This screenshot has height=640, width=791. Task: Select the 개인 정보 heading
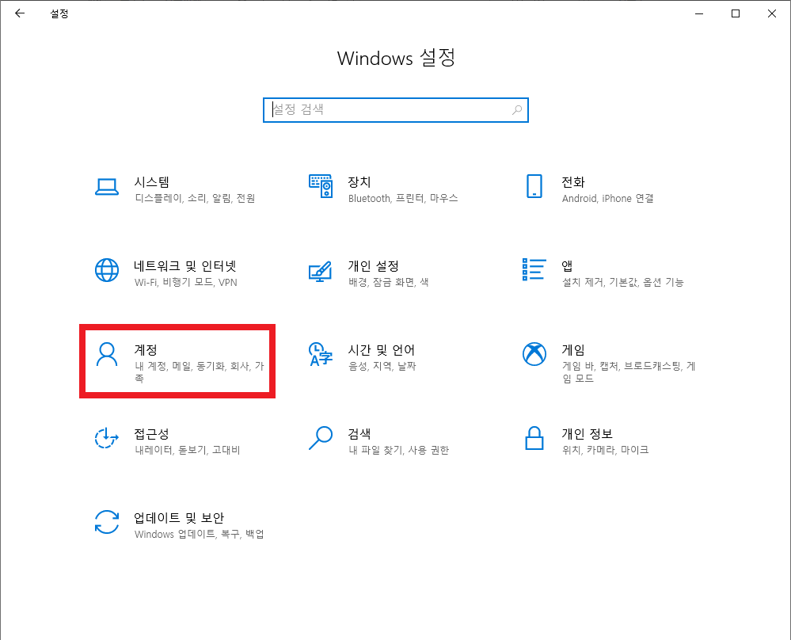point(588,433)
